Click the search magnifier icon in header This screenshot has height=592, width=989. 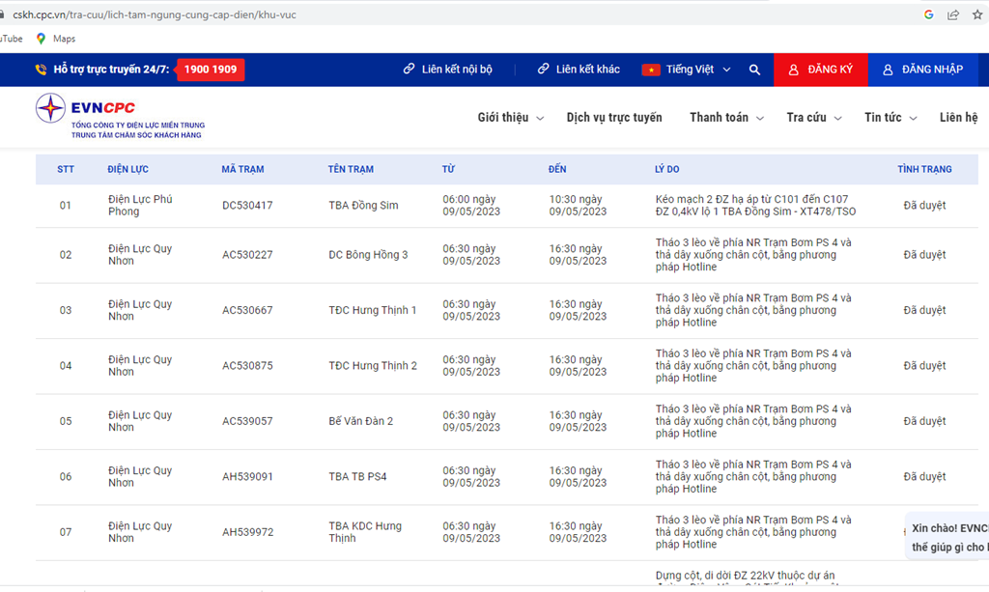754,70
